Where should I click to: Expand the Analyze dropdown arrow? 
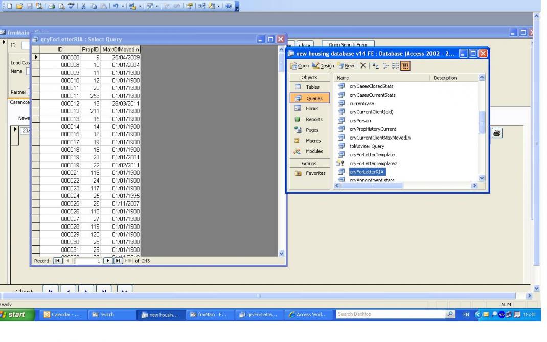point(157,6)
